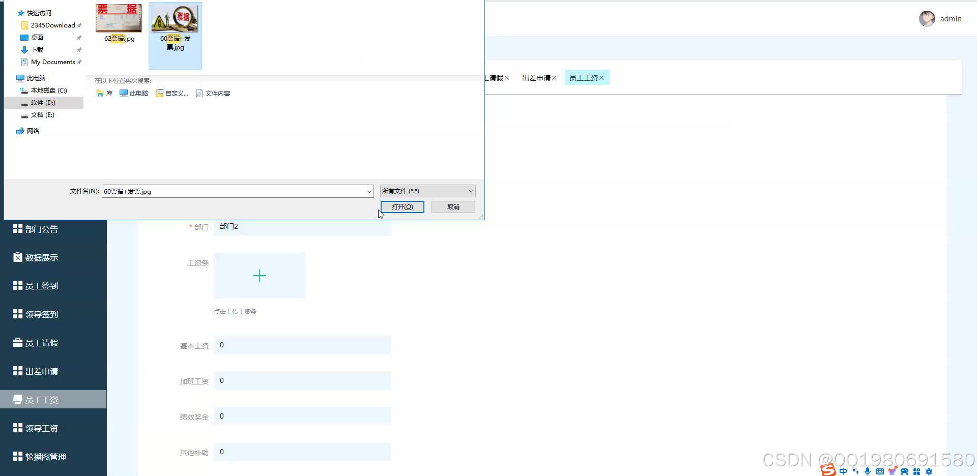Click the admin user avatar

(x=927, y=19)
